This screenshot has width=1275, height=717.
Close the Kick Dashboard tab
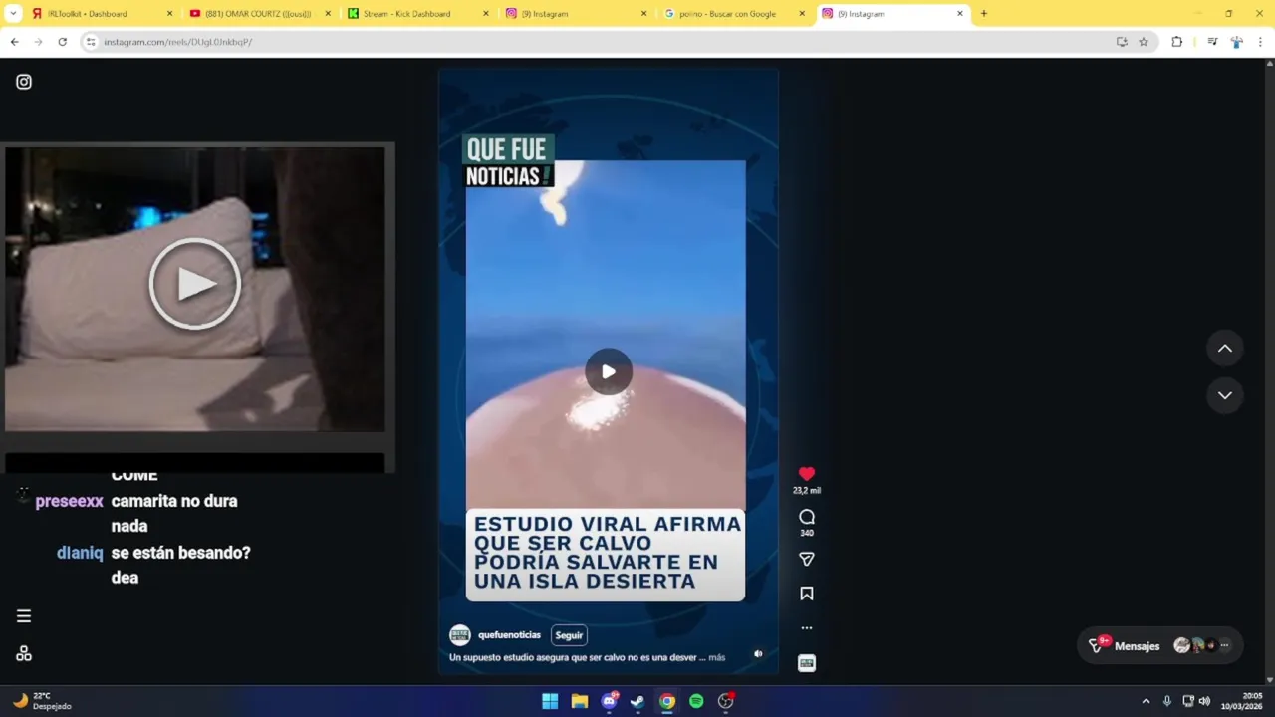pyautogui.click(x=486, y=14)
